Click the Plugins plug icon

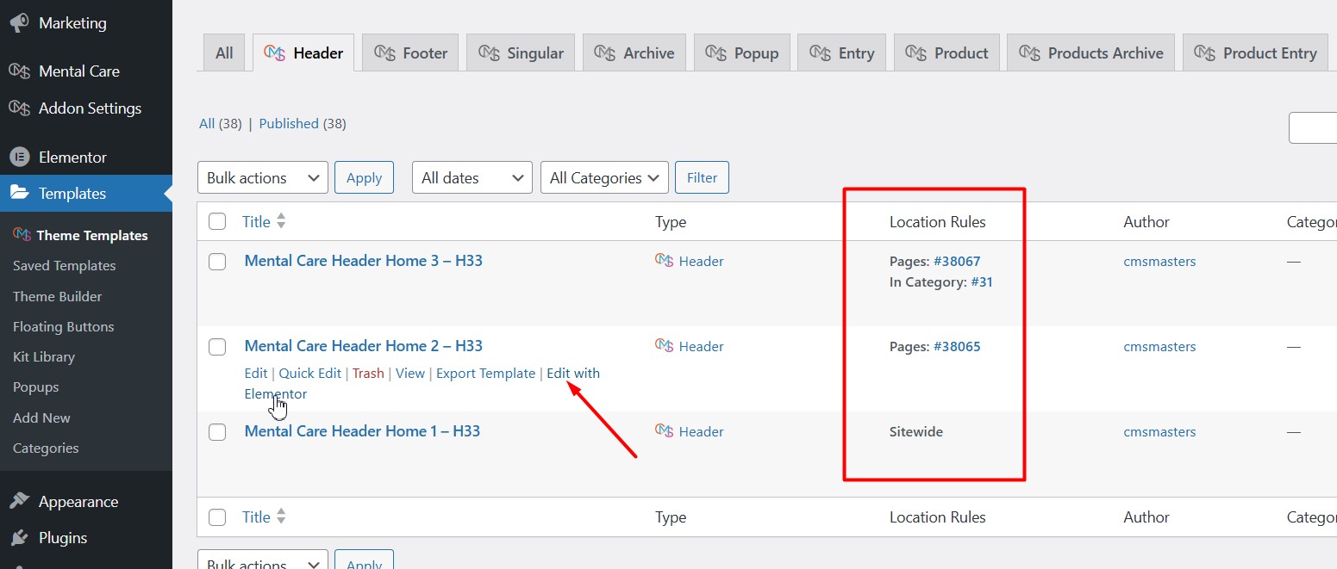coord(19,538)
